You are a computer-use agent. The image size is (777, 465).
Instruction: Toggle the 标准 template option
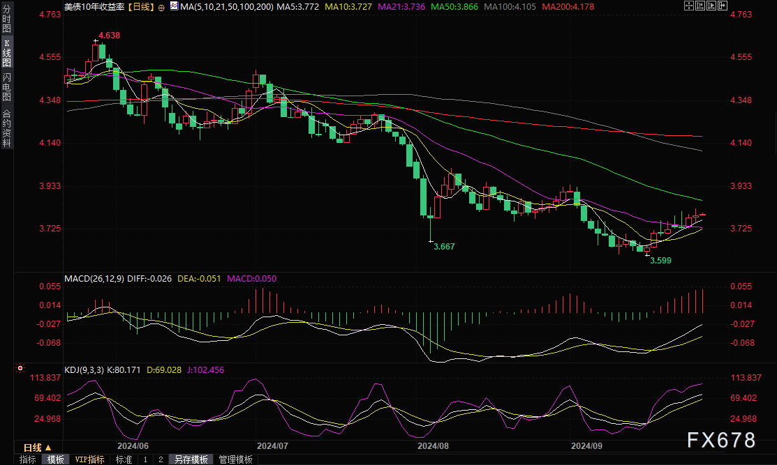124,459
